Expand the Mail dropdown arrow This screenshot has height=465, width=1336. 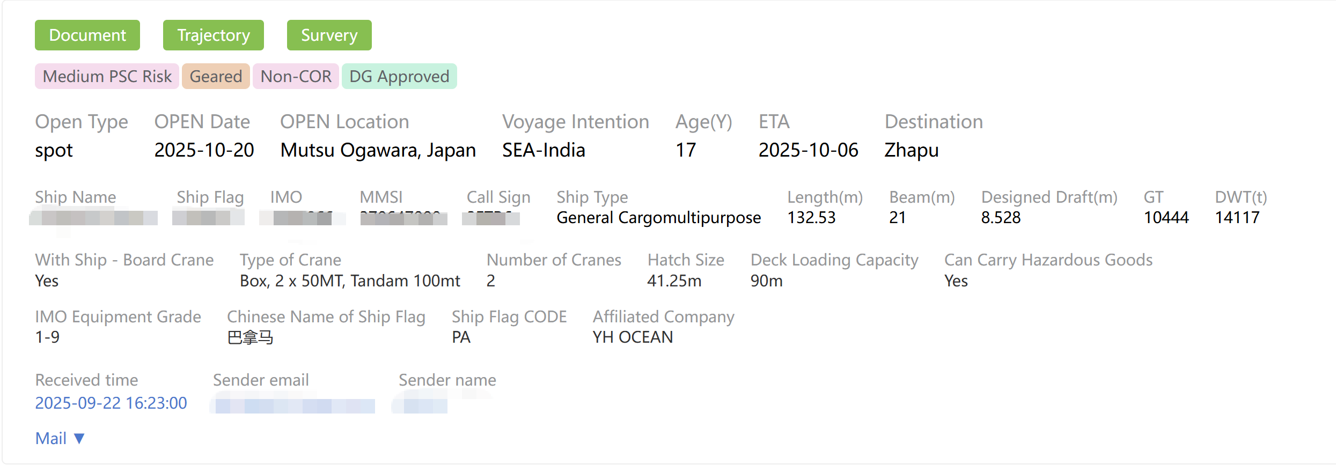(79, 439)
